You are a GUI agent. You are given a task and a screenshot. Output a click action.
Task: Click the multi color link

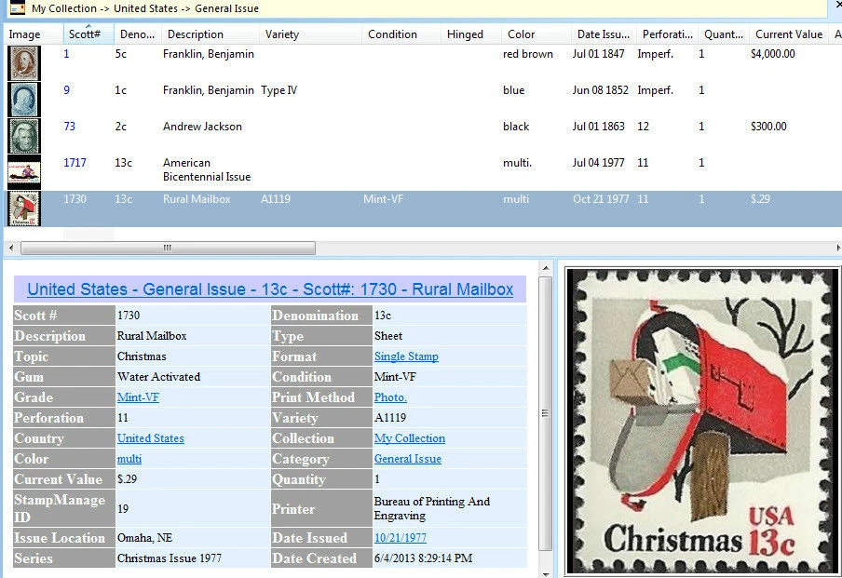coord(129,459)
